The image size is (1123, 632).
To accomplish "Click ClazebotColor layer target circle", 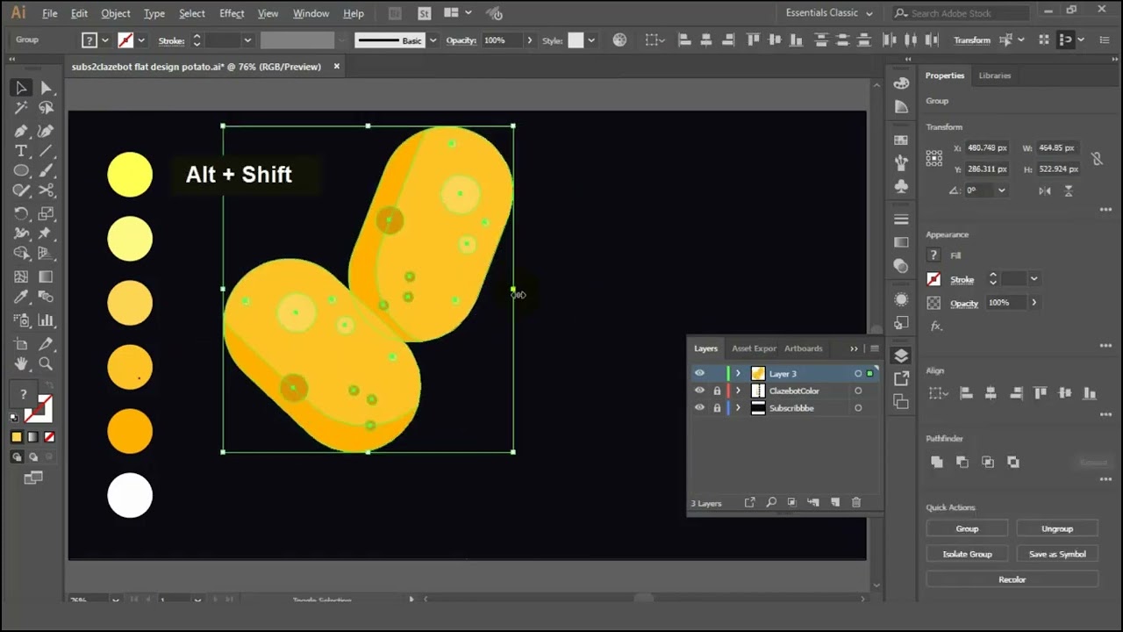I will click(858, 391).
